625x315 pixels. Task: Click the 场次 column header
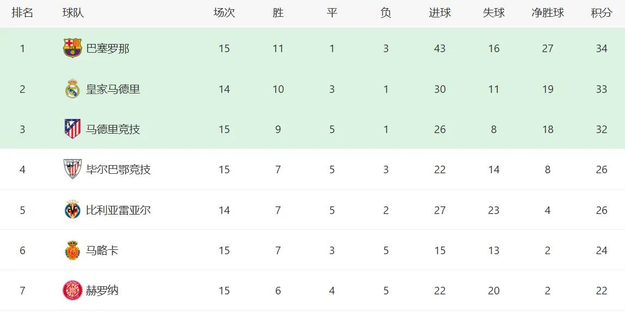224,12
